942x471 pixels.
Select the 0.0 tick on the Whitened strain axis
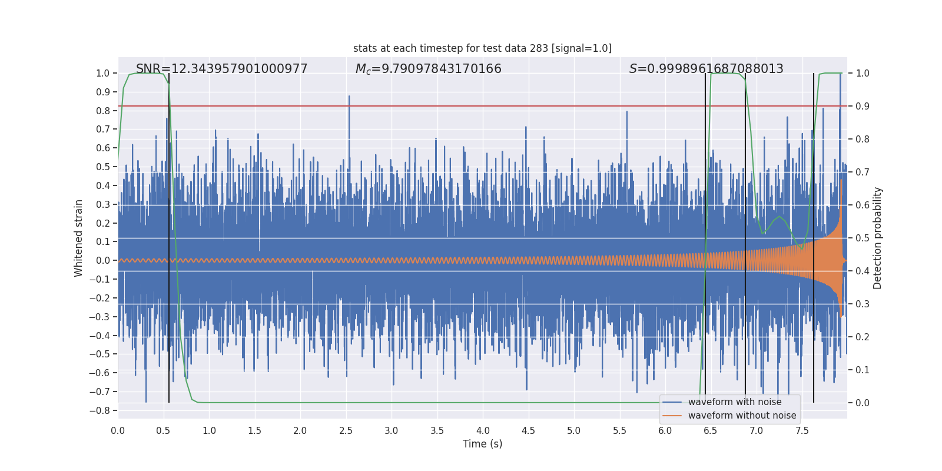tap(103, 260)
